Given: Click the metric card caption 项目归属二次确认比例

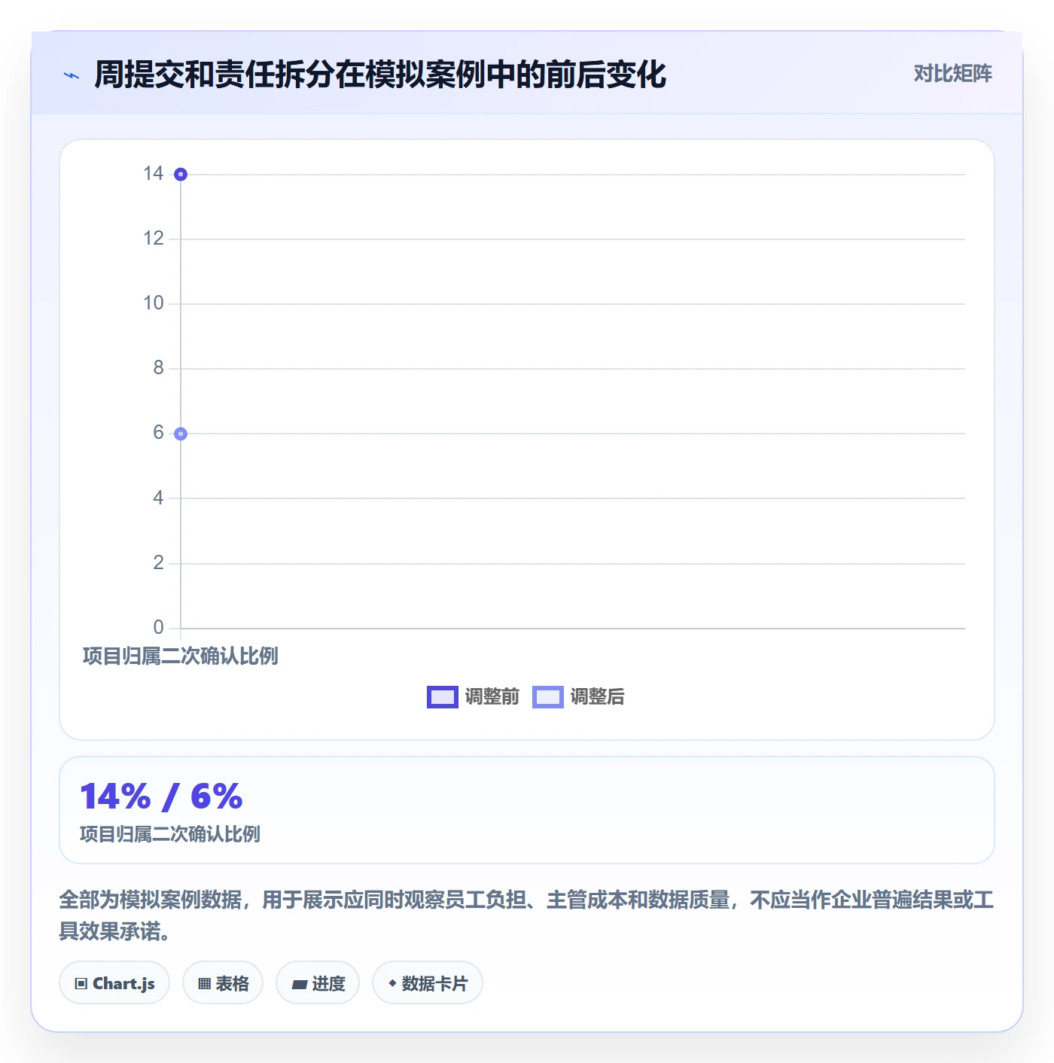Looking at the screenshot, I should pos(170,834).
